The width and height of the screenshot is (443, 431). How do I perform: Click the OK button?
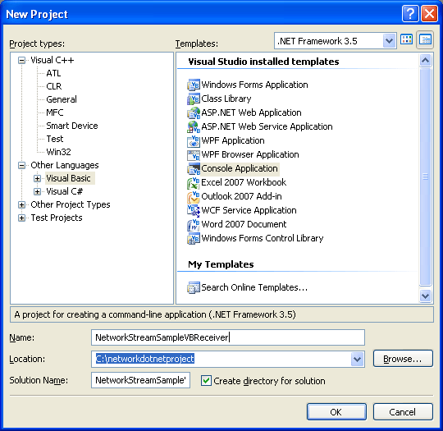[x=336, y=412]
